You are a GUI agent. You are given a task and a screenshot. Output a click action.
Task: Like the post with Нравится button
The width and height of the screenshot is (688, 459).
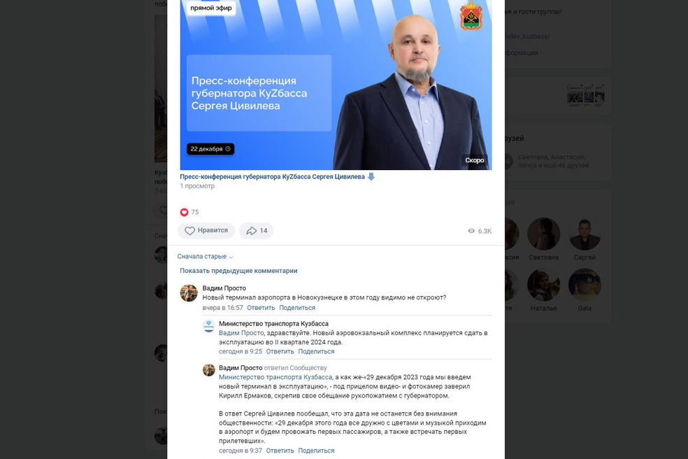coord(206,231)
